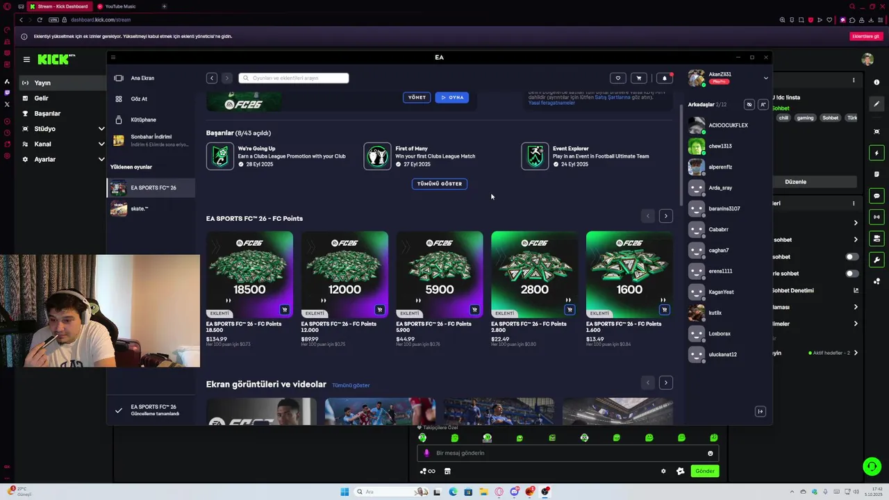Click the Kick pencil edit icon
The height and width of the screenshot is (500, 889).
[x=876, y=104]
